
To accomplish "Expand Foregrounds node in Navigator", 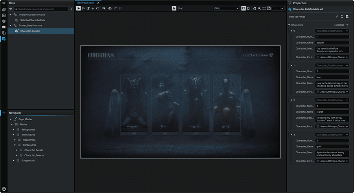I will tap(13, 160).
